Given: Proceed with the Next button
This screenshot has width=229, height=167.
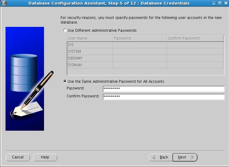Looking at the screenshot, I should (185, 157).
